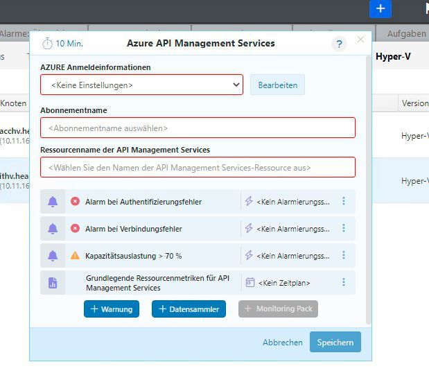This screenshot has height=389, width=429.
Task: Open three-dot menu for Kapazitätsauslastung row
Action: 344,255
